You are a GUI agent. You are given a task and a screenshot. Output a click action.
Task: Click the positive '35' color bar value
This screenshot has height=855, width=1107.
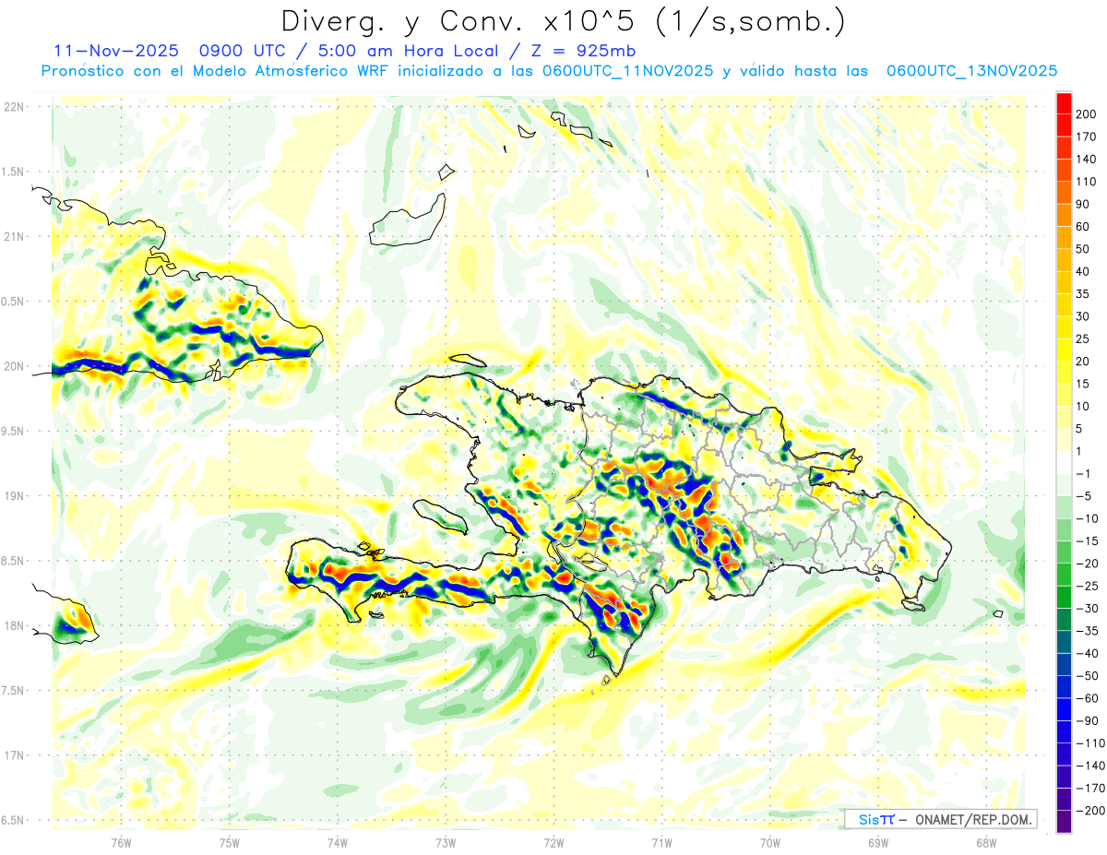tap(1083, 294)
